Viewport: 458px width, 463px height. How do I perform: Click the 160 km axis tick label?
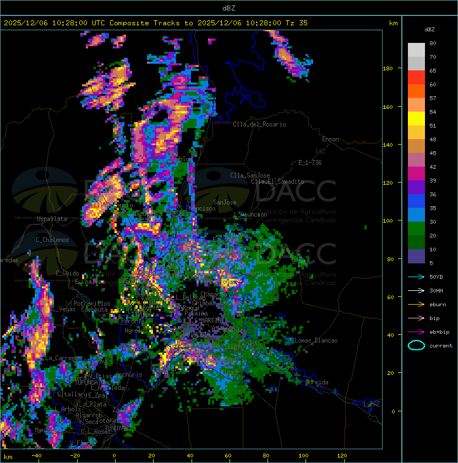tap(388, 107)
